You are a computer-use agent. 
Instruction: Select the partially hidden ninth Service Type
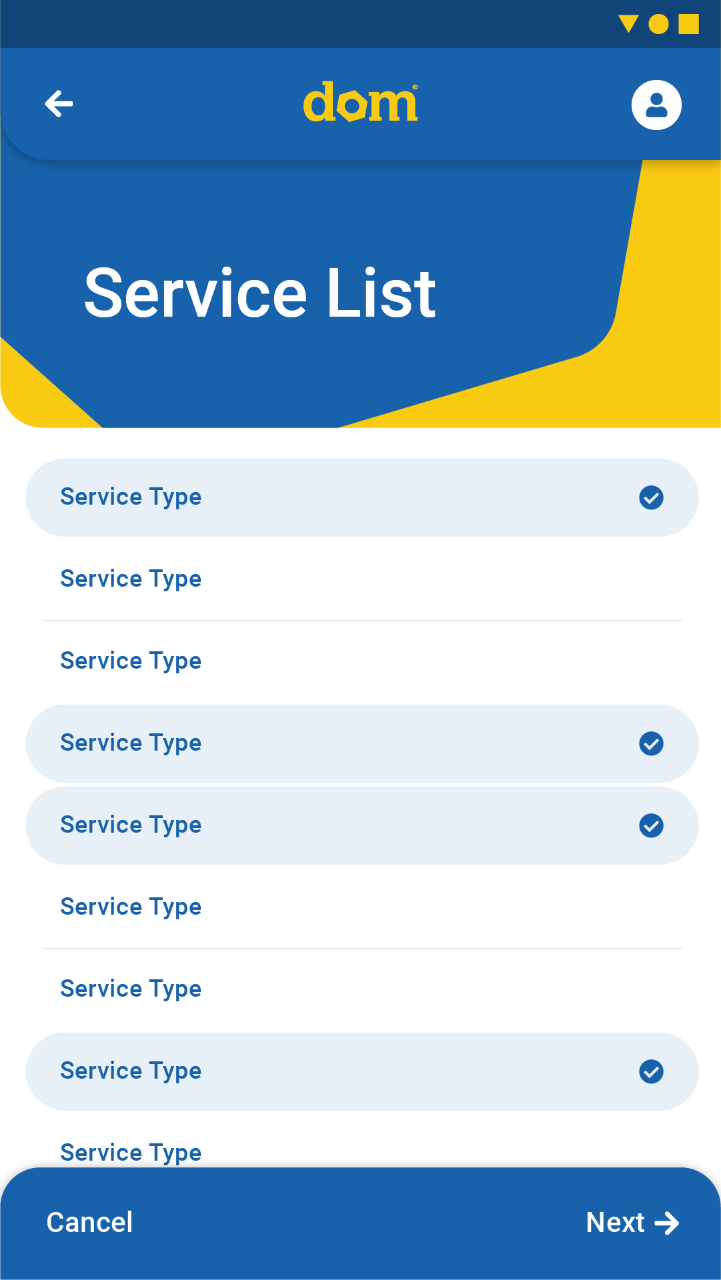(131, 1151)
